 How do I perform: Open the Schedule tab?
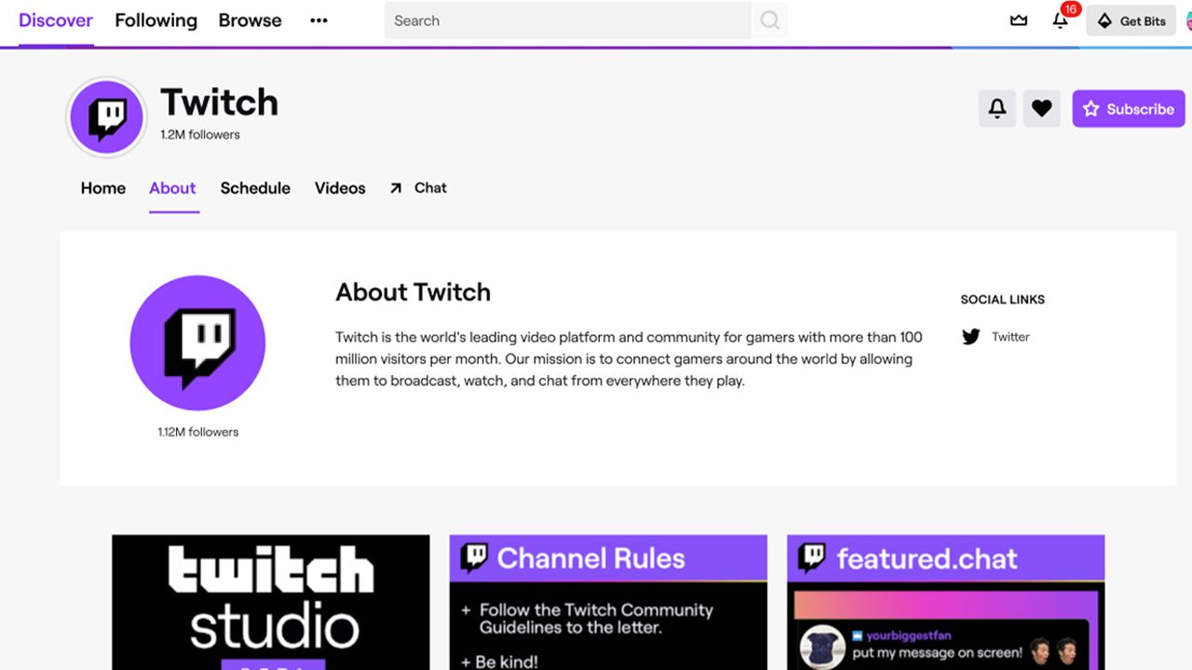tap(255, 188)
